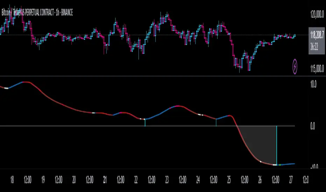Select date 23 on time axis
This screenshot has height=192, width=326.
167,180
